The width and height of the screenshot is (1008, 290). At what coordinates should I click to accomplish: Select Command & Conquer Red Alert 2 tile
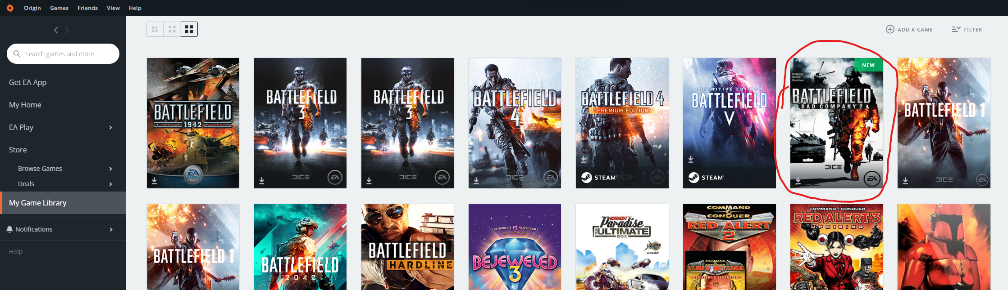tap(729, 247)
